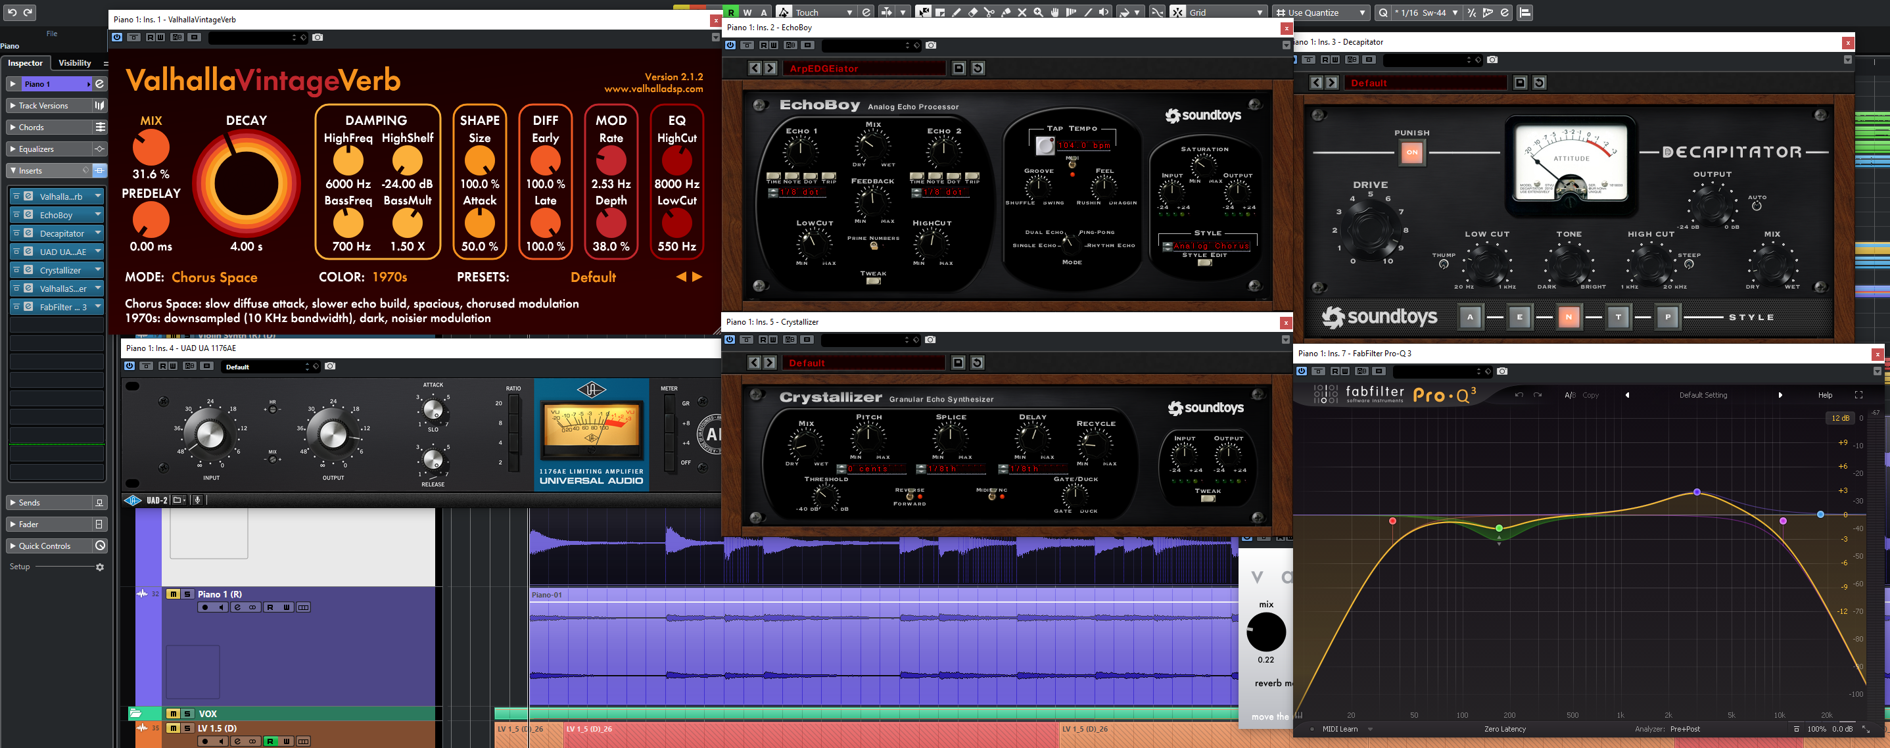This screenshot has height=748, width=1890.
Task: Switch to the Visibility tab
Action: [75, 63]
